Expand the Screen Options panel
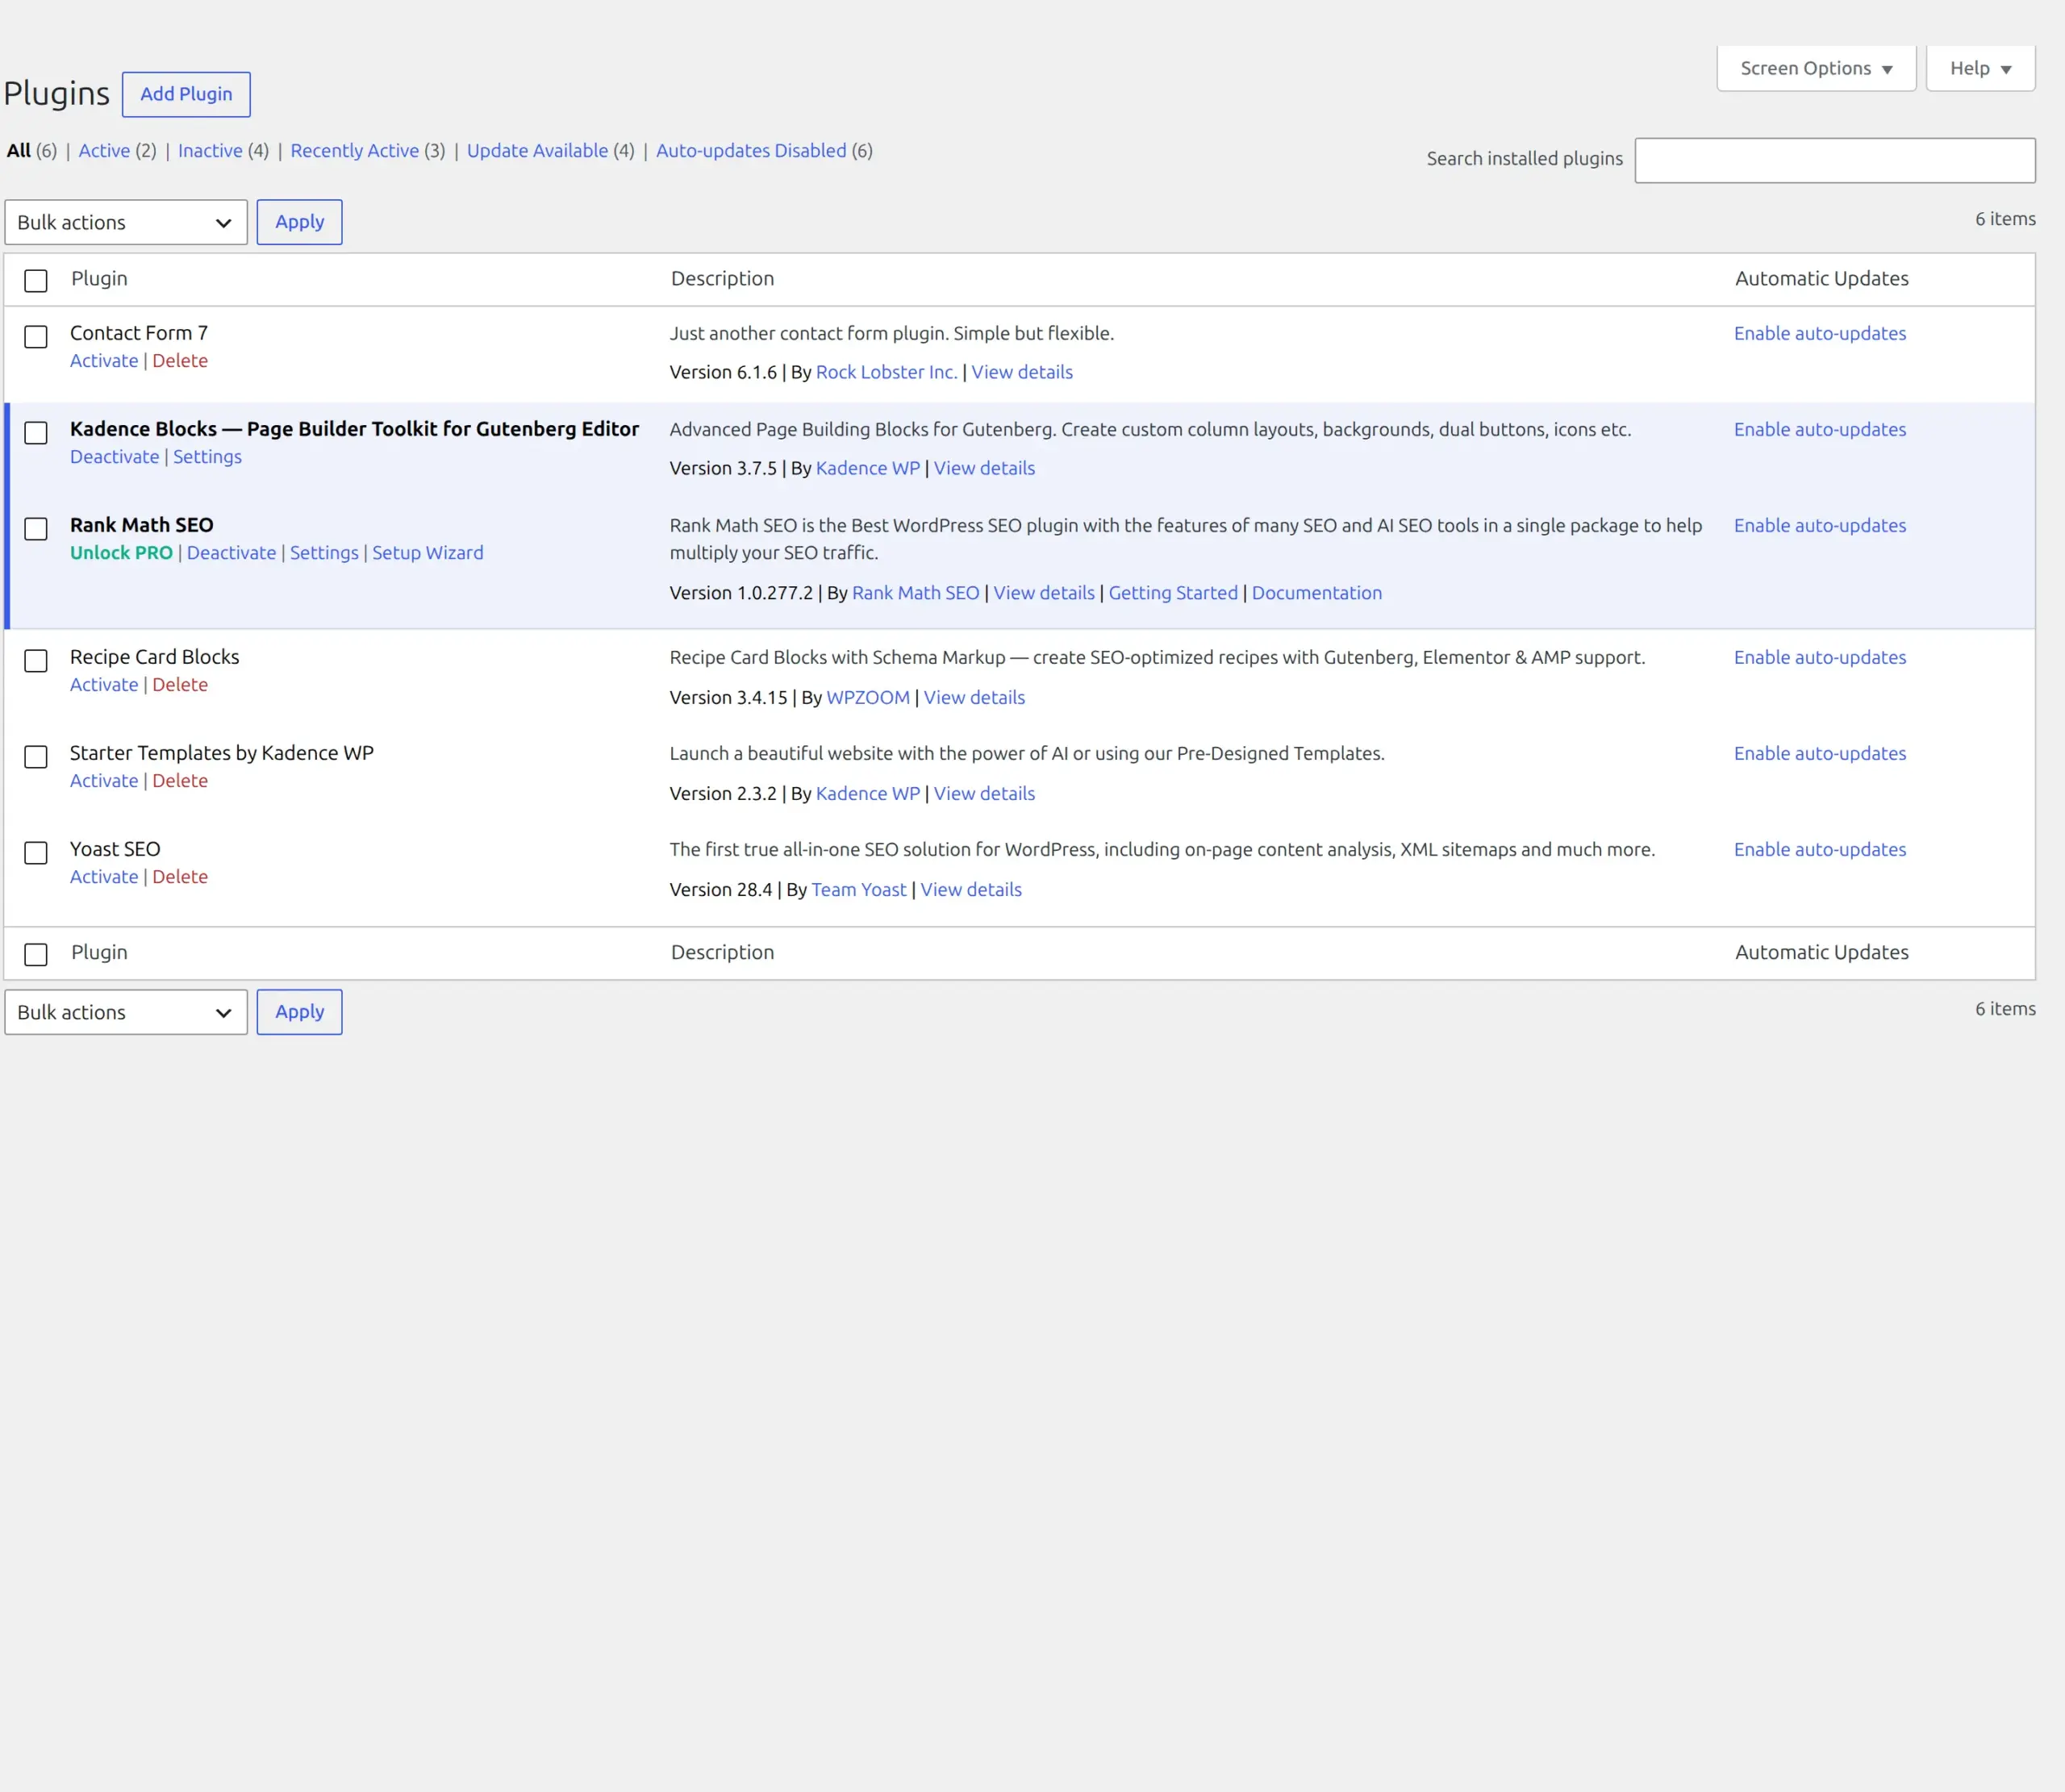Screen dimensions: 2065x1792 [x=1816, y=68]
